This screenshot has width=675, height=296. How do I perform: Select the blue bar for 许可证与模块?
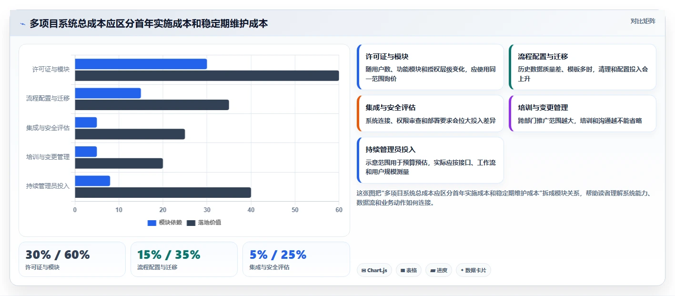click(141, 64)
